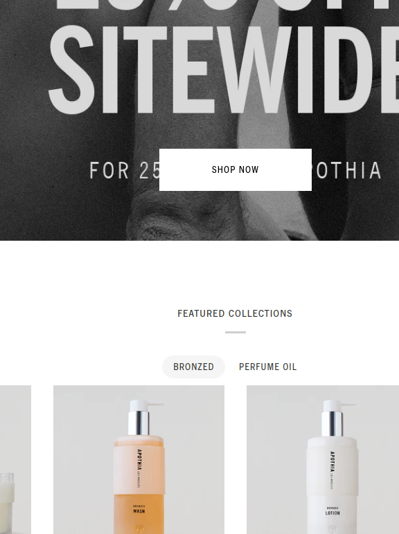Click the FEATURED COLLECTIONS heading
The image size is (399, 534).
click(235, 313)
